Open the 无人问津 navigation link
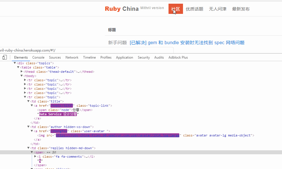Screen dimensions: 282x169 coord(218,9)
